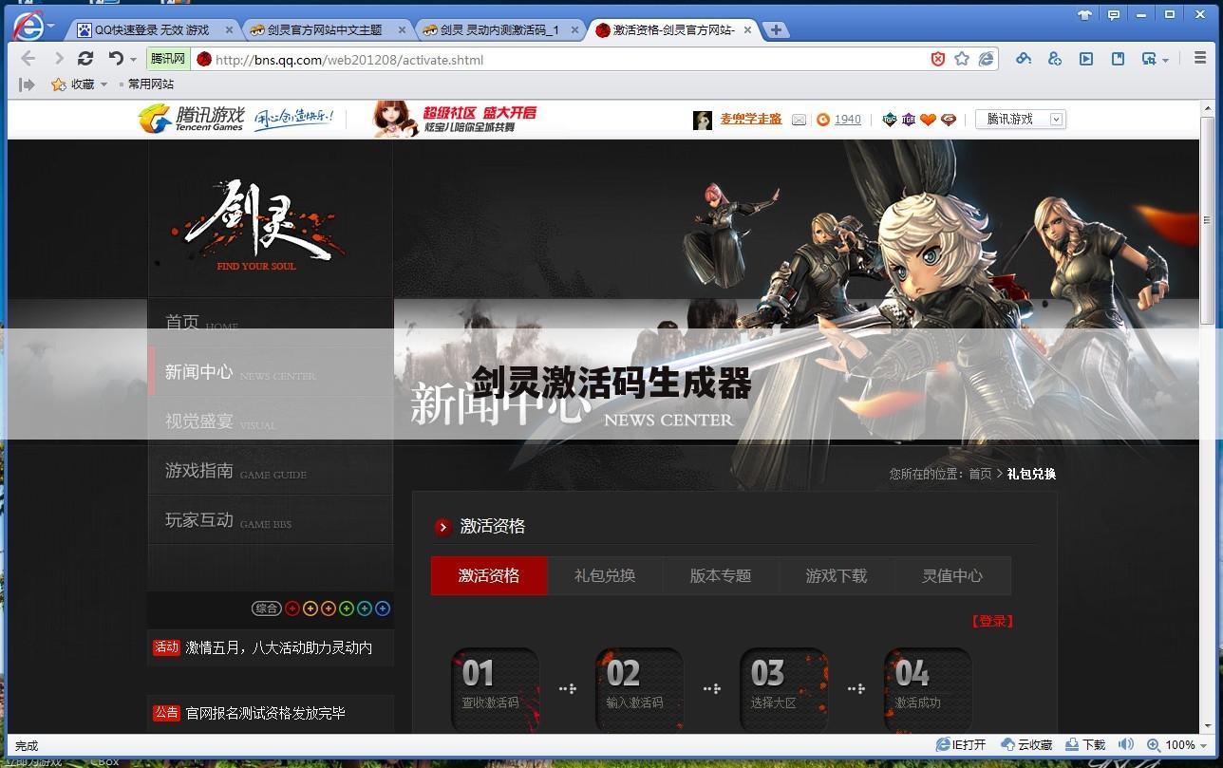Expand the 收藏 favorites dropdown arrow

coord(103,84)
